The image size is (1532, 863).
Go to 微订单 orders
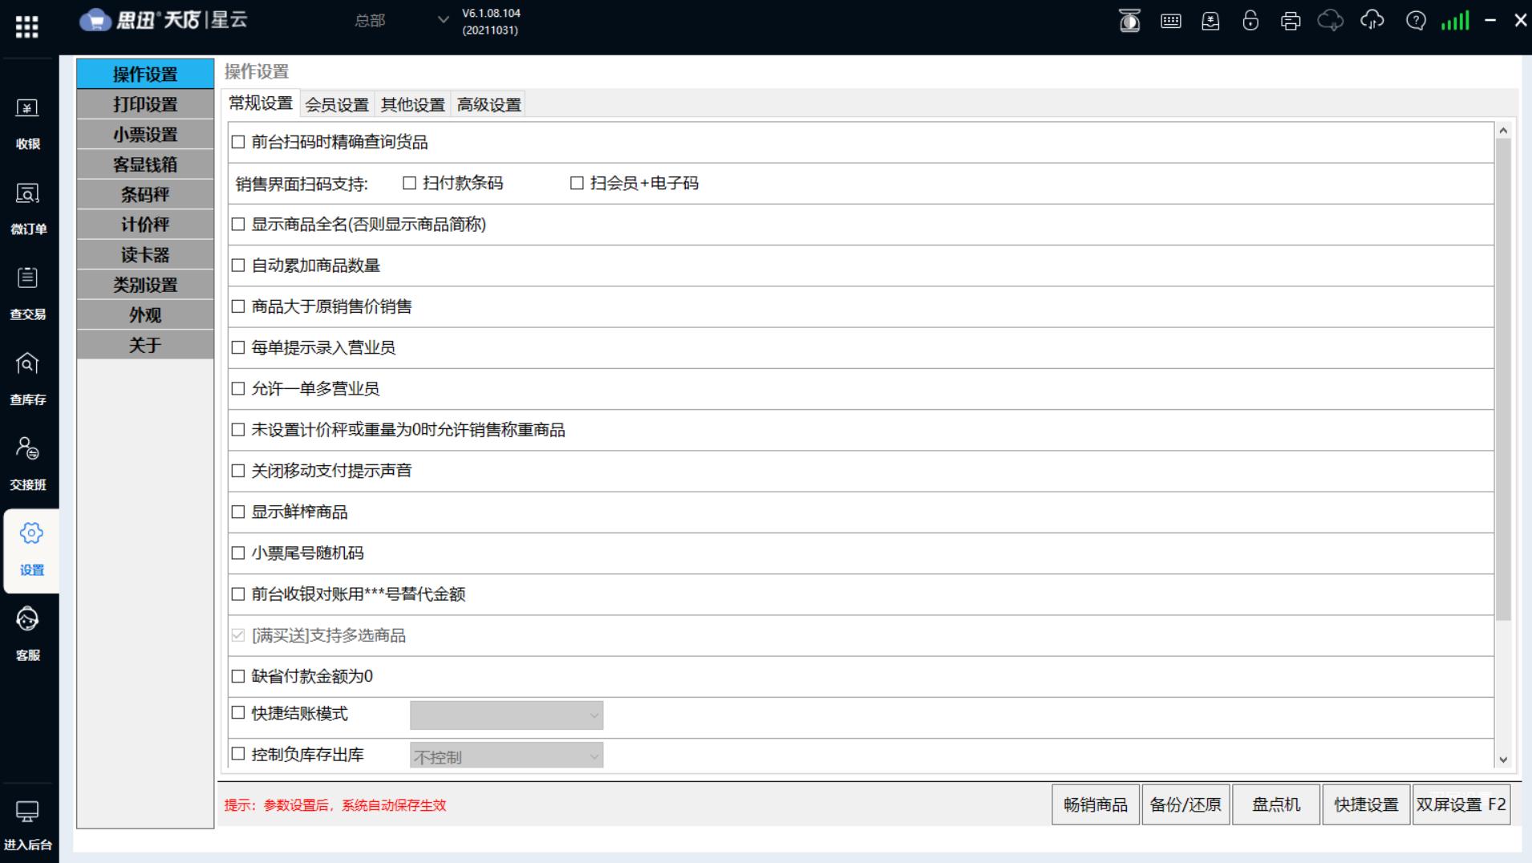click(28, 209)
